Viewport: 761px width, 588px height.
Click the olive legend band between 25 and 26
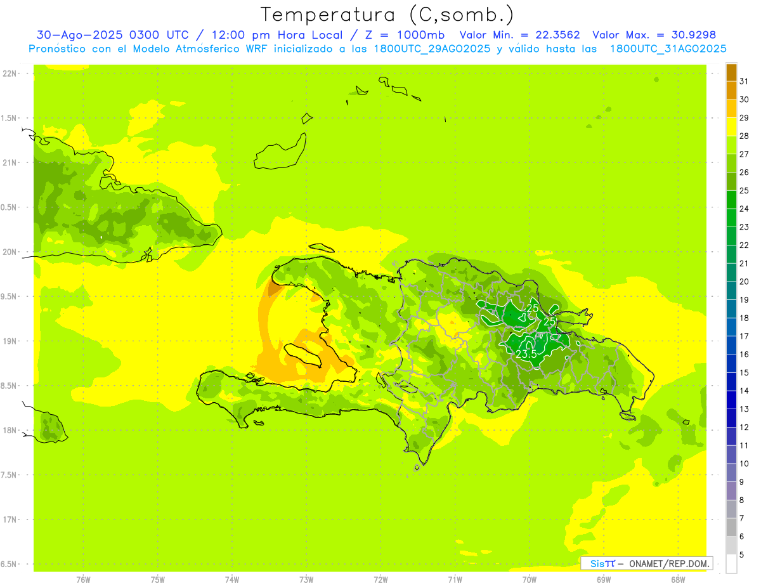click(x=731, y=181)
